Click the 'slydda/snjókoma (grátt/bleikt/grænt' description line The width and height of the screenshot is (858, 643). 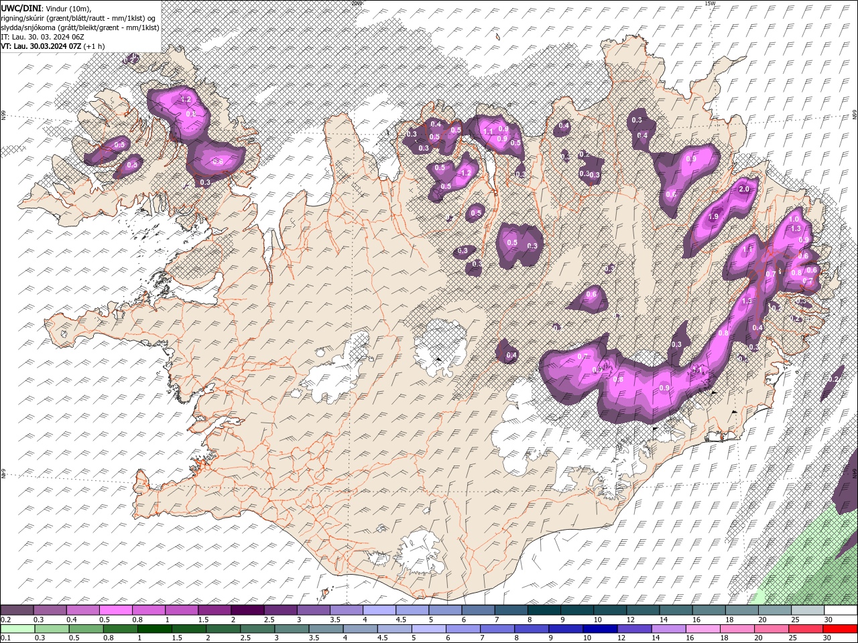[80, 27]
